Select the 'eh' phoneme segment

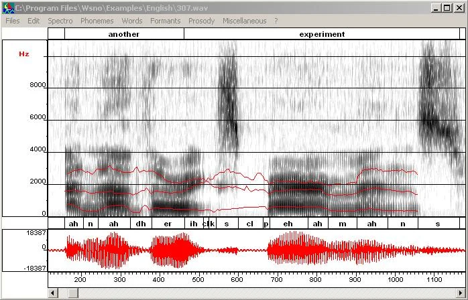click(x=288, y=224)
